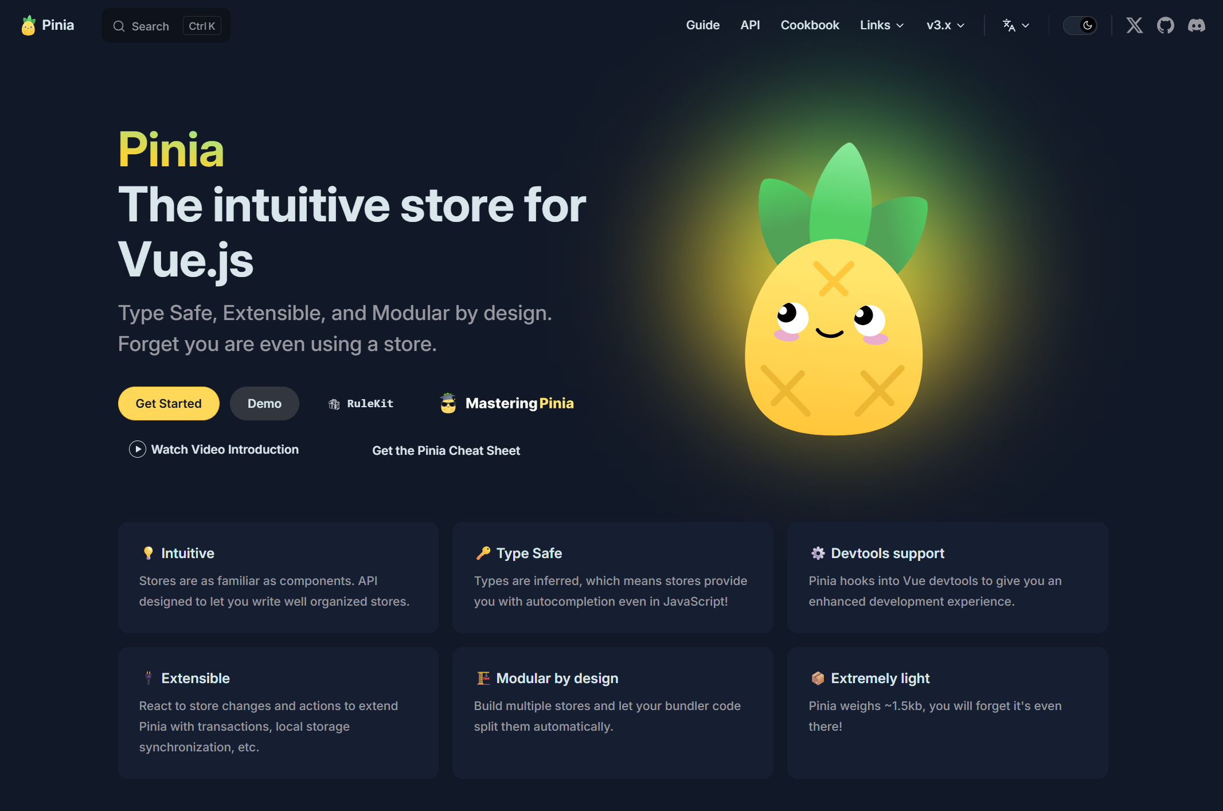Click the large pineapple hero image

[x=834, y=298]
